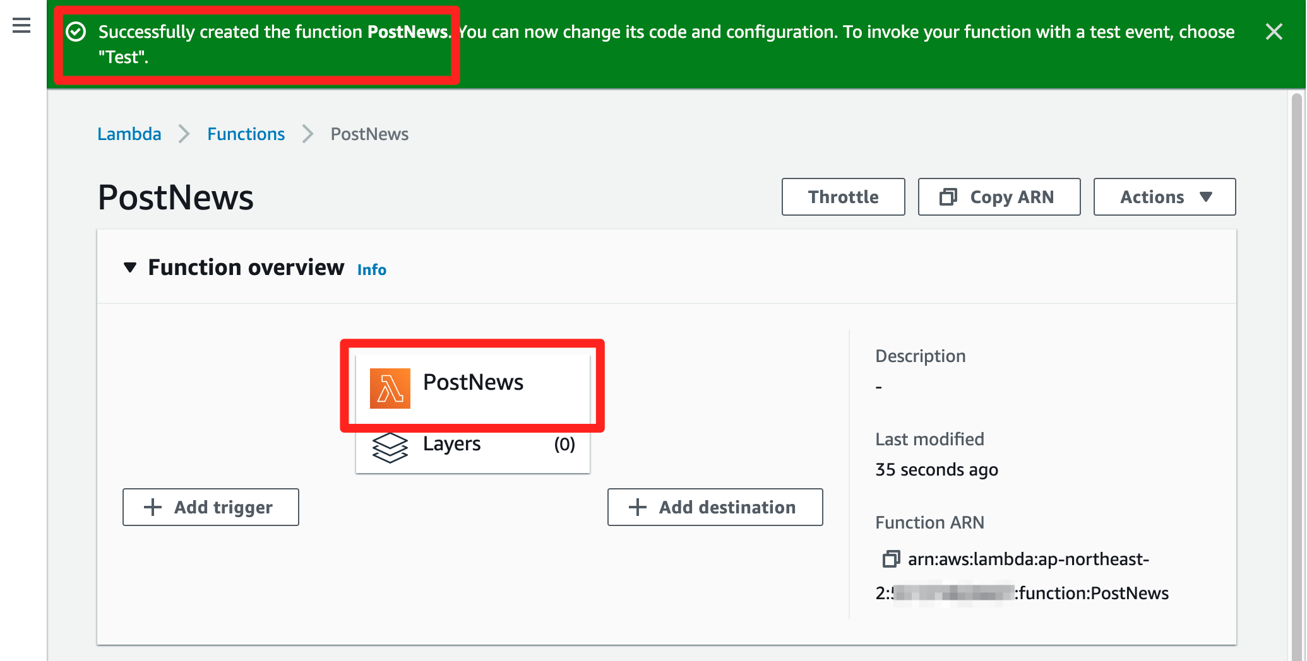Select the PostNews Lambda function icon
The width and height of the screenshot is (1307, 661).
coord(390,389)
